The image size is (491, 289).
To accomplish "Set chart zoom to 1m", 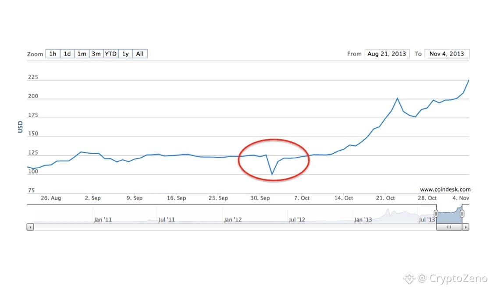I will tap(82, 54).
